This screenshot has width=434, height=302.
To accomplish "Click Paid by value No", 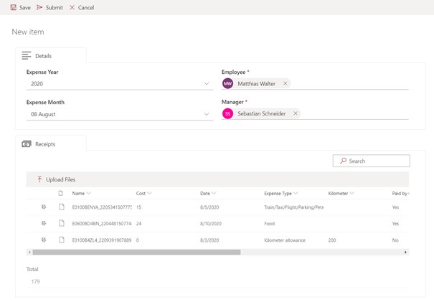I will [395, 240].
